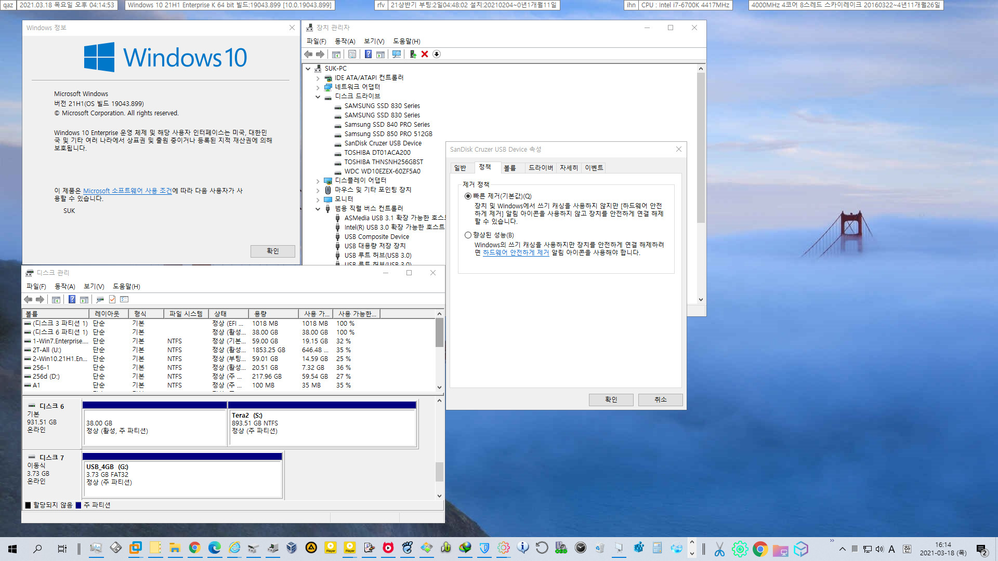Open Help menu in Disk Management
998x561 pixels.
[126, 286]
